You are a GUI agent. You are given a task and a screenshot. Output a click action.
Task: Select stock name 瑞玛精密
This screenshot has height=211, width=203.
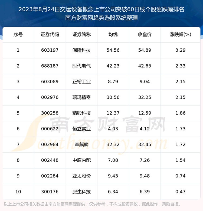click(81, 97)
